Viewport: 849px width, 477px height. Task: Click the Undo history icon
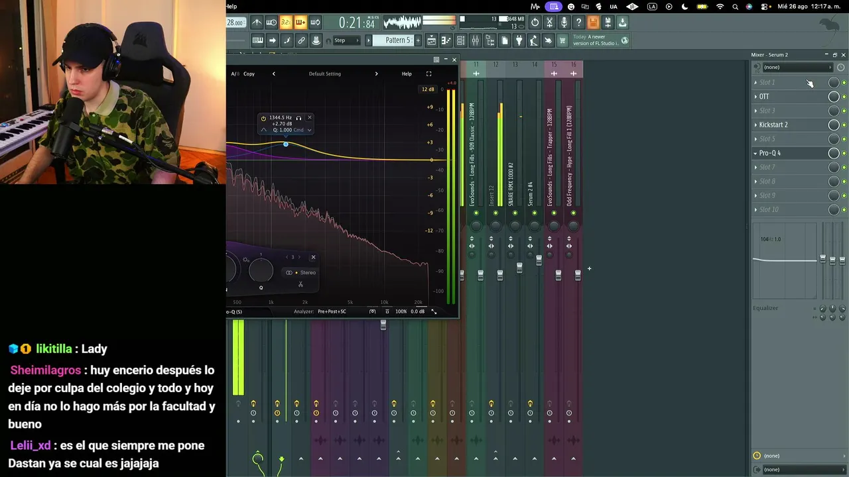click(x=535, y=23)
